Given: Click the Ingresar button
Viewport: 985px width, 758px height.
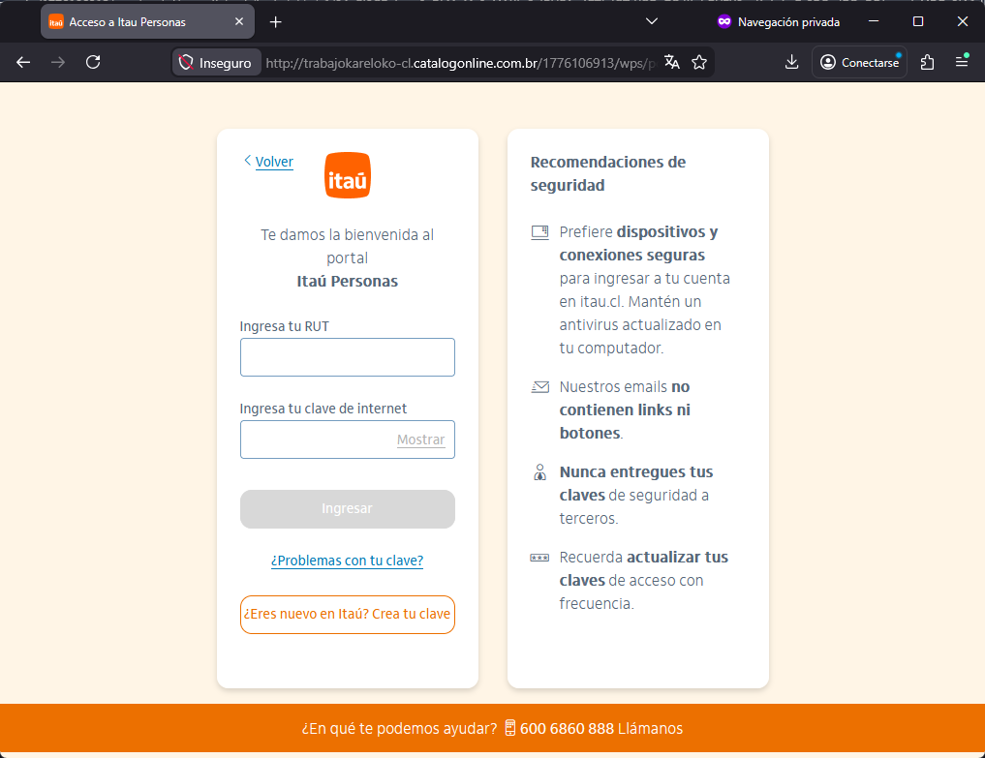Looking at the screenshot, I should tap(347, 508).
